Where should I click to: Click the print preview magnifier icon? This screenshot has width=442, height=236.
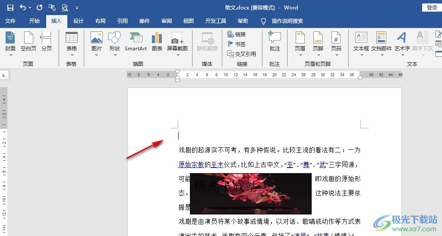click(65, 8)
